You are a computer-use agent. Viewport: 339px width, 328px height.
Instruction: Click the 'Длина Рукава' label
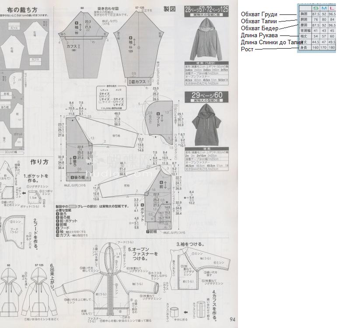[259, 35]
